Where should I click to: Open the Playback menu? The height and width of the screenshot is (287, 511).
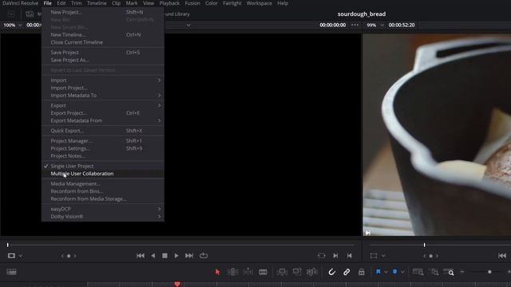coord(169,3)
